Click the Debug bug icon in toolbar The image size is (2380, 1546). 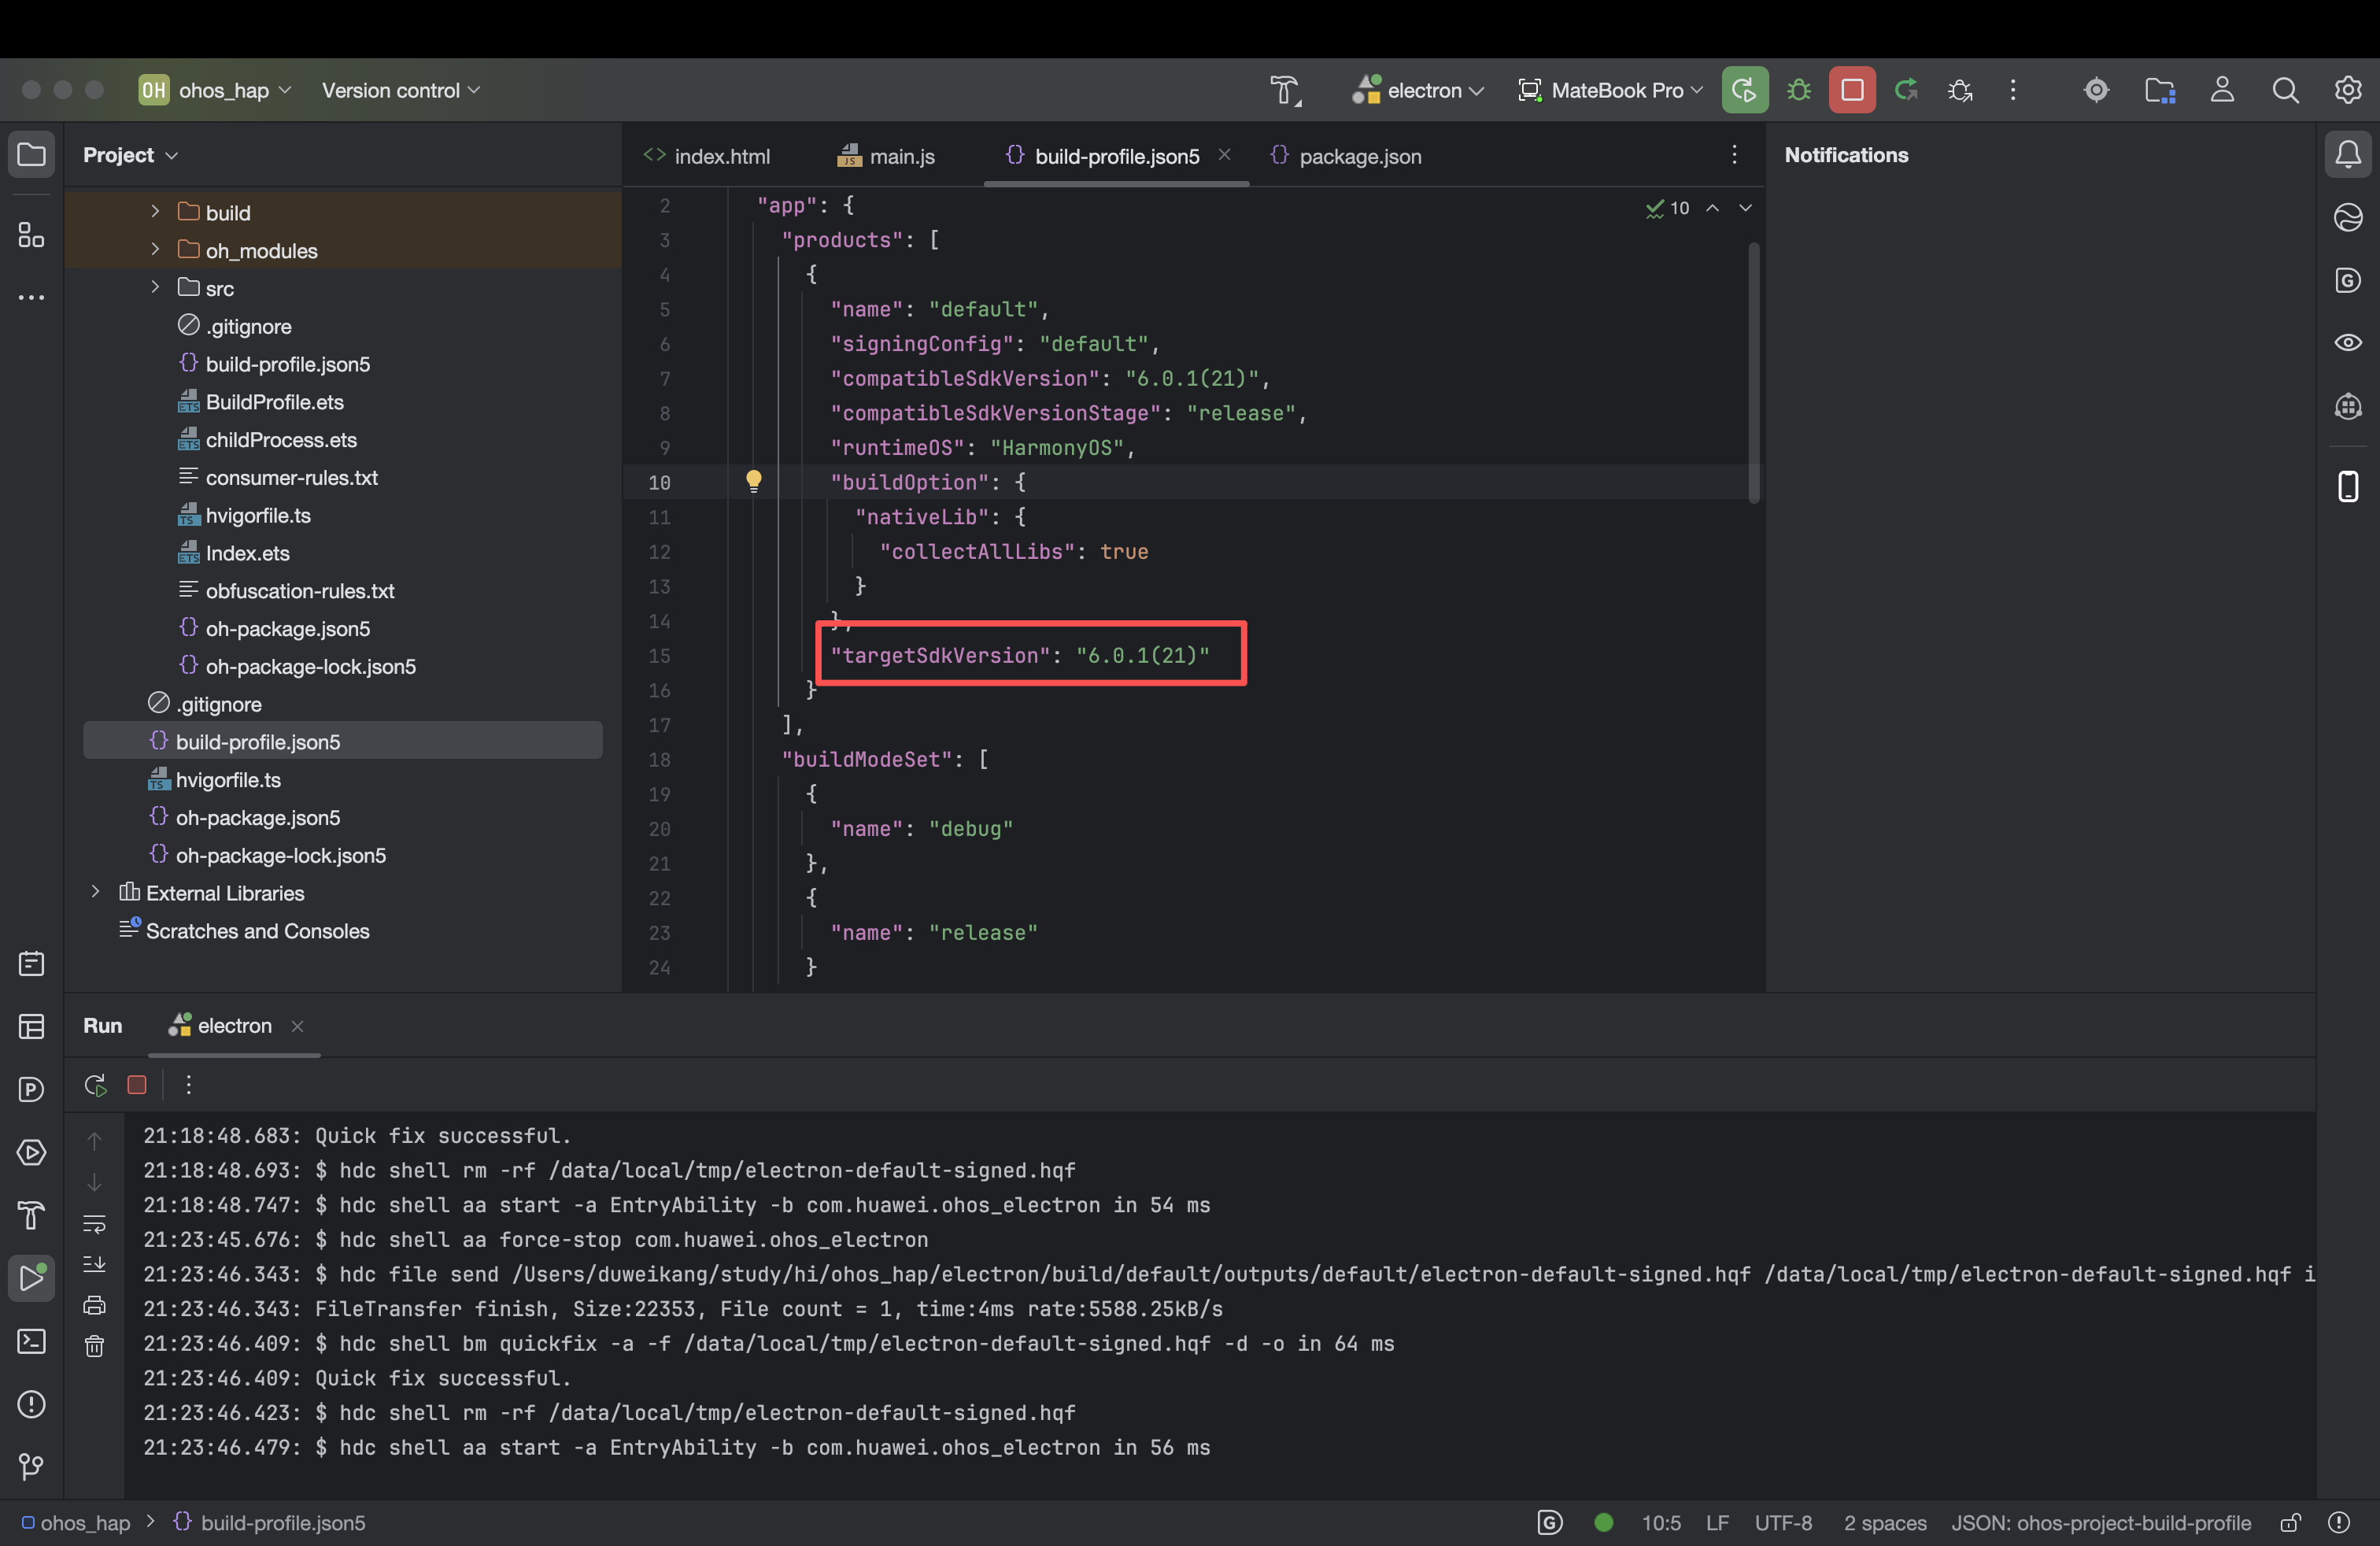[1799, 90]
